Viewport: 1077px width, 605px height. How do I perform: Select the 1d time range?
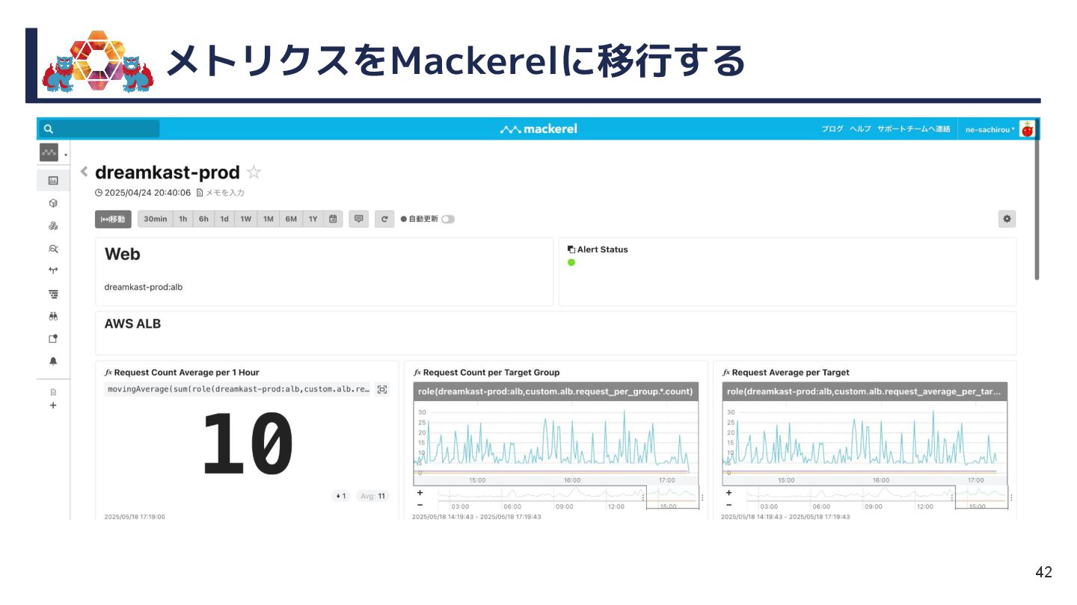[224, 219]
